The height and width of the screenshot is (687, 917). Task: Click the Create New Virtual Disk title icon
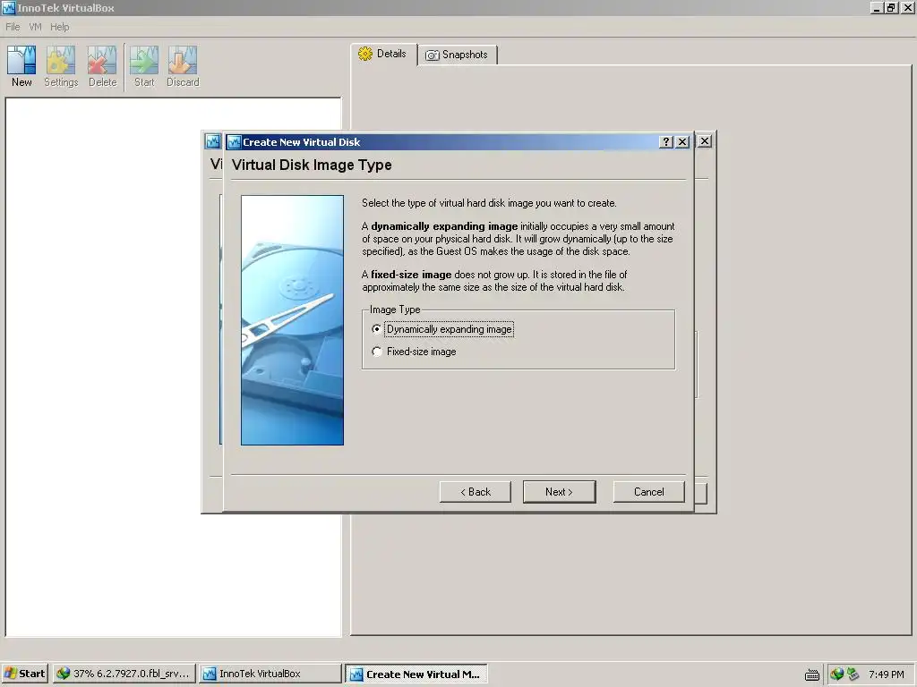coord(235,142)
